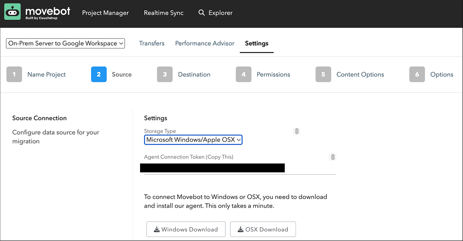The height and width of the screenshot is (241, 463).
Task: Select step 6 Options badge
Action: 417,74
